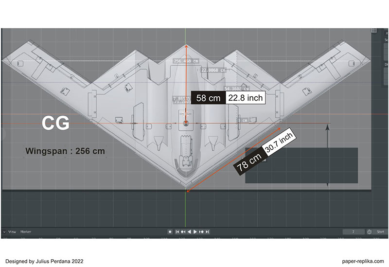
Task: Open the Marker menu in the timeline
Action: click(26, 232)
